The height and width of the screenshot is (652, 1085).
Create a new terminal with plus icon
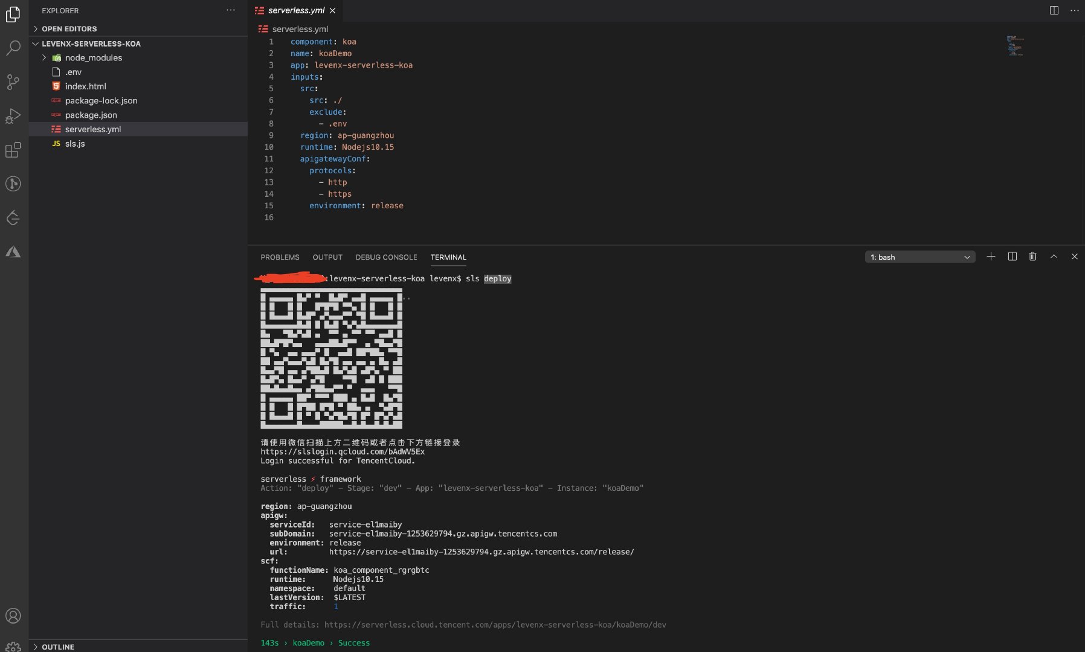(x=991, y=257)
